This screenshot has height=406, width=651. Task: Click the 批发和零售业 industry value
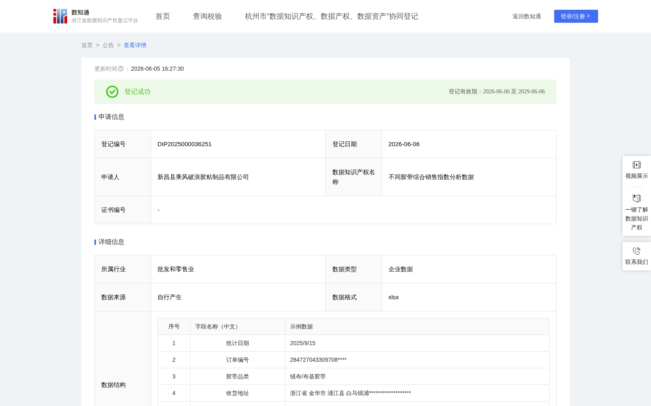pos(176,269)
